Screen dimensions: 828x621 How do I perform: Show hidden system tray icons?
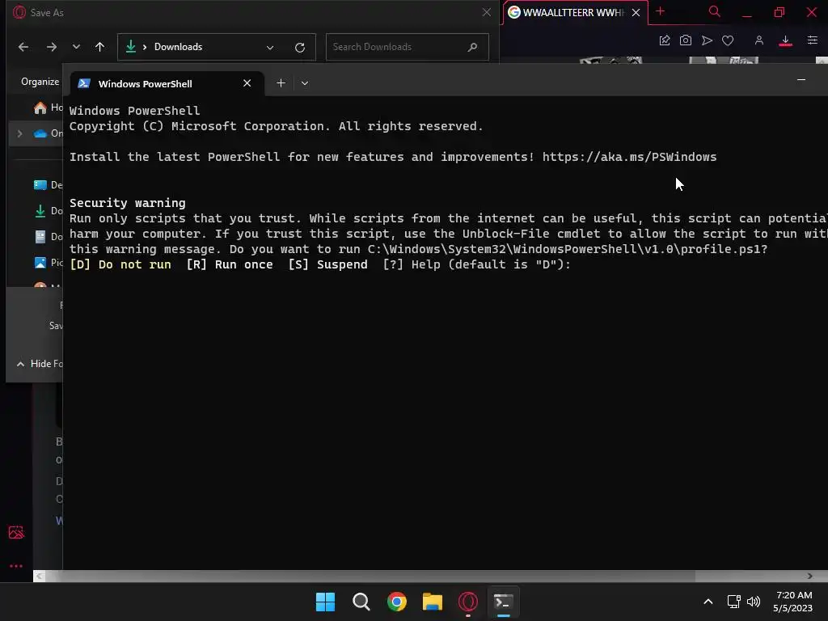click(x=708, y=602)
